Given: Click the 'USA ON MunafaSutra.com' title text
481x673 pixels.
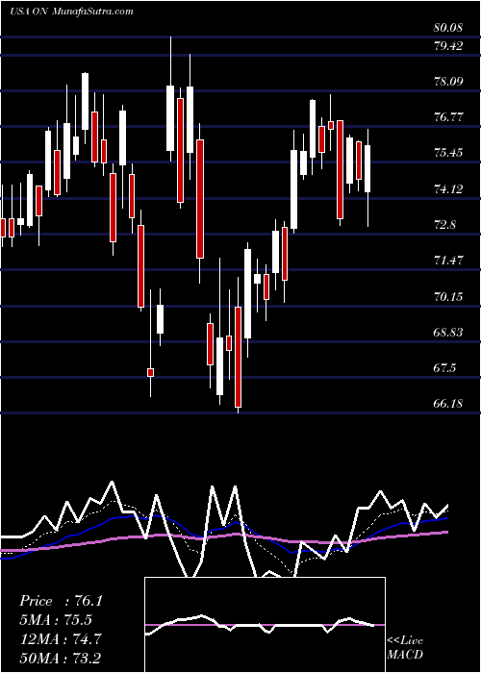Looking at the screenshot, I should 71,12.
